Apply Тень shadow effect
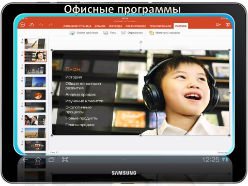 point(110,33)
